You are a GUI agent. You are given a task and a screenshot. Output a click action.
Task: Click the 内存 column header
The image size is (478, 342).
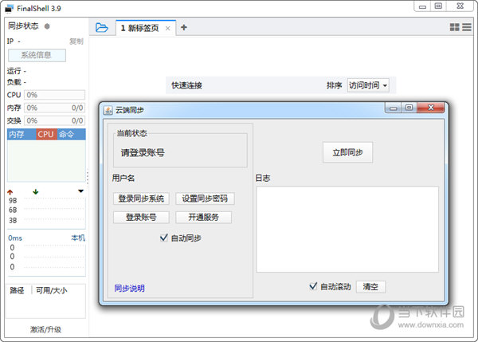(x=22, y=134)
